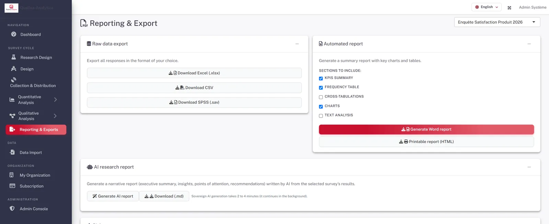Click the Dashboard gauge icon
This screenshot has height=224, width=549.
(14, 34)
